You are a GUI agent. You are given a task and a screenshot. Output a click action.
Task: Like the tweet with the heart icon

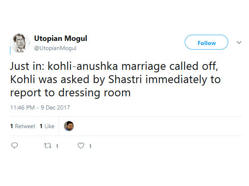[x=81, y=145]
